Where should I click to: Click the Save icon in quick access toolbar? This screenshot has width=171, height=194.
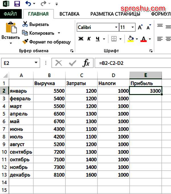pos(17,4)
